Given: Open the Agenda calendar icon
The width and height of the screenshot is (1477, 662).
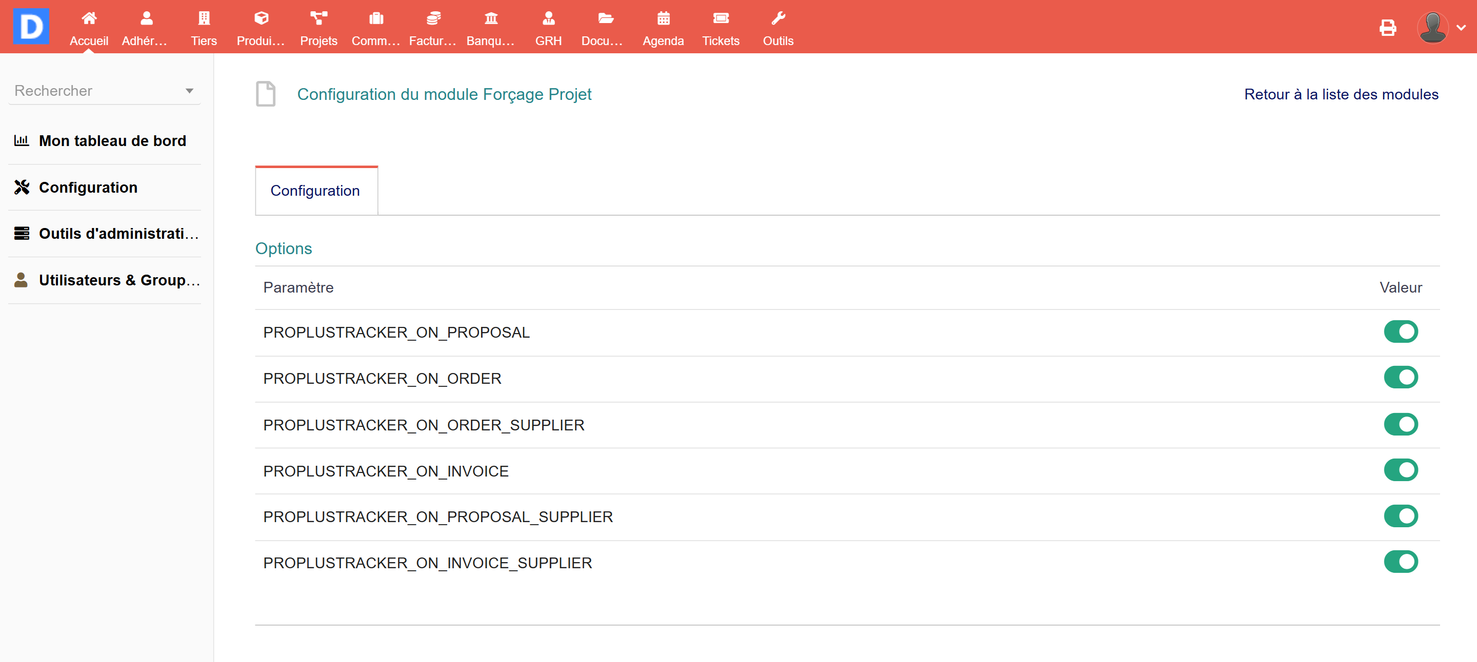Looking at the screenshot, I should tap(663, 19).
